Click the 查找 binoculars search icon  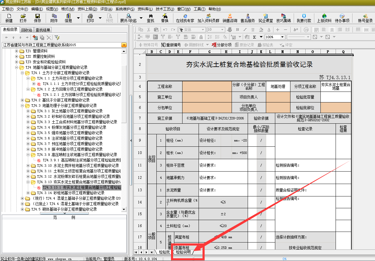150,18
